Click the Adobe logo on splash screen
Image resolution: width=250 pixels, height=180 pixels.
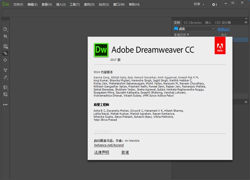(x=220, y=46)
